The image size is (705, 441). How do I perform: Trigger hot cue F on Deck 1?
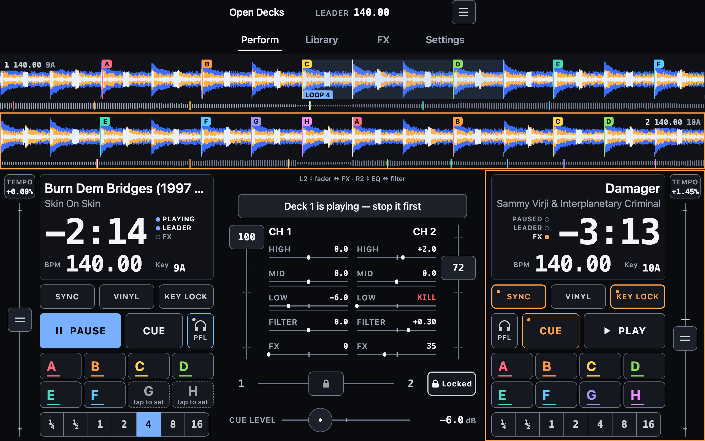105,395
